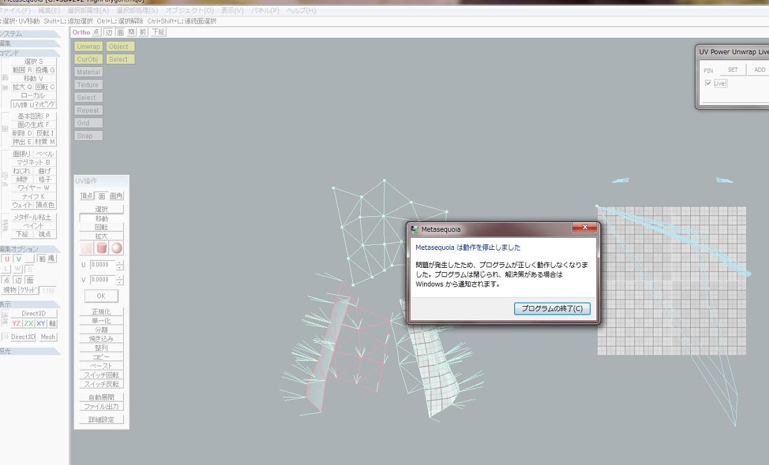Image resolution: width=769 pixels, height=465 pixels.
Task: Select ナイフ K knife command
Action: pyautogui.click(x=34, y=197)
